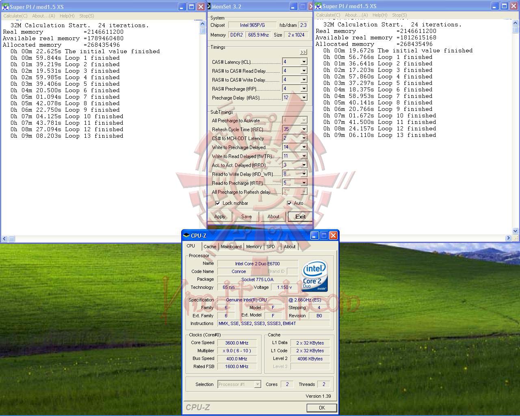Expand the Precharge Delay (tRAS) dropdown
Image resolution: width=520 pixels, height=416 pixels.
[x=303, y=97]
